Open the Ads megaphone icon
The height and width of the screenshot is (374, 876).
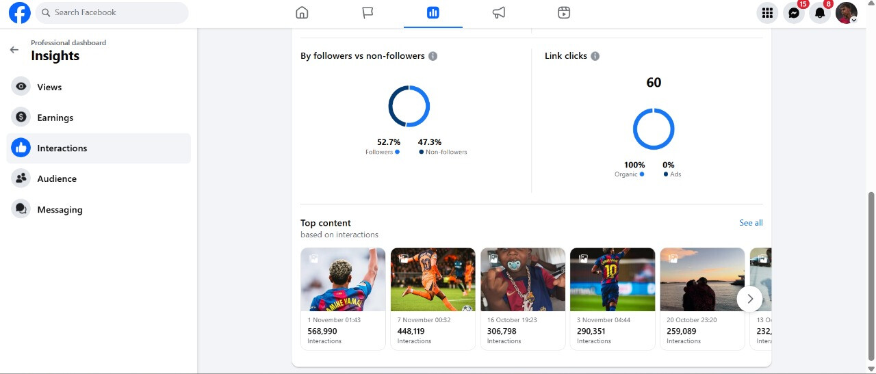(x=499, y=13)
